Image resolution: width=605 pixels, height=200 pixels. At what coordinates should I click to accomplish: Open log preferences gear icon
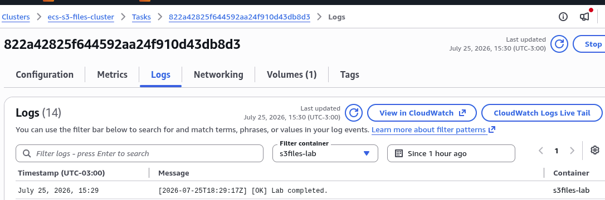pyautogui.click(x=594, y=150)
